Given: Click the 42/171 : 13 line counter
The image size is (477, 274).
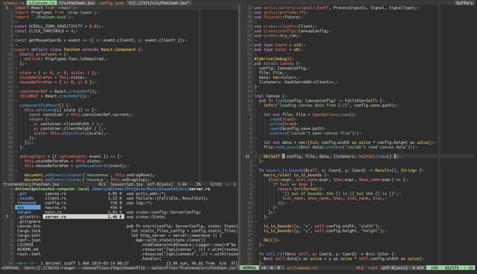Looking at the screenshot, I should coord(459,268).
